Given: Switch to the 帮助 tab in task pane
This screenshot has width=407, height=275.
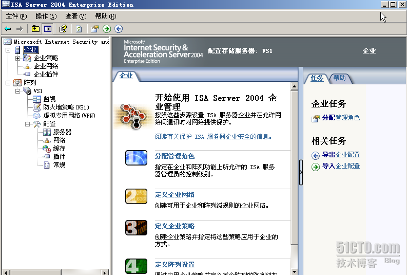Looking at the screenshot, I should [340, 78].
